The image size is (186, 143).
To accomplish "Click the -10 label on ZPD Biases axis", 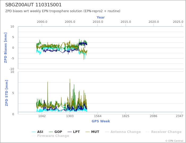I will click(x=12, y=69).
